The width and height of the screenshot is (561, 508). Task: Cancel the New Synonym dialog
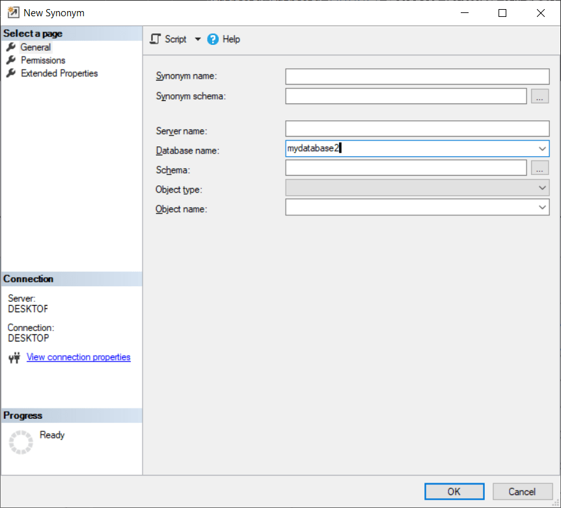click(522, 491)
